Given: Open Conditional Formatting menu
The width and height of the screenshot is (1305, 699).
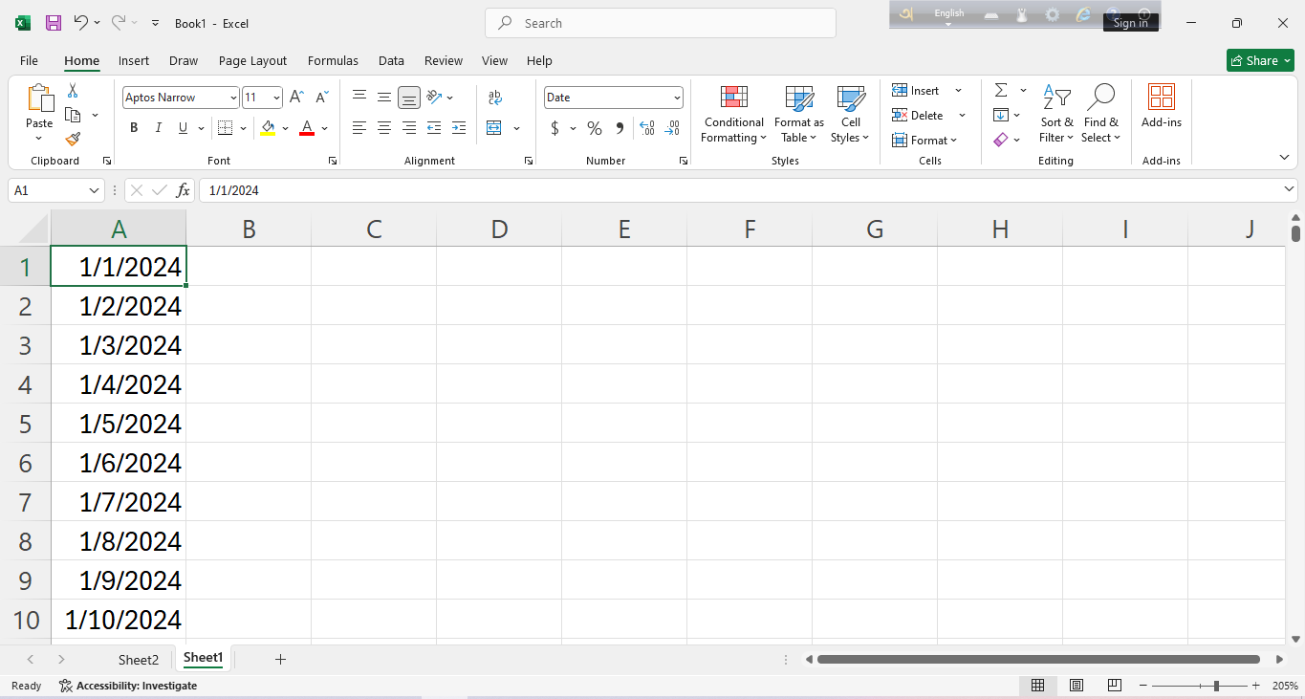Looking at the screenshot, I should (x=733, y=115).
